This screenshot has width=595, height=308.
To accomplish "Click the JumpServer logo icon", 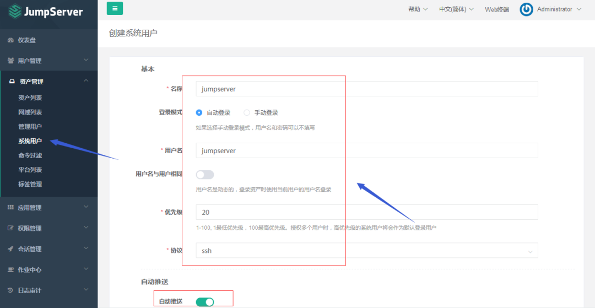I will (x=15, y=11).
